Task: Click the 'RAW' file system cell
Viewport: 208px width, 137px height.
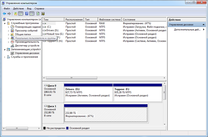Action: 102,23
